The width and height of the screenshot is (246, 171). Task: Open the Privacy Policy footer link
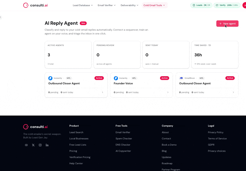tap(216, 132)
